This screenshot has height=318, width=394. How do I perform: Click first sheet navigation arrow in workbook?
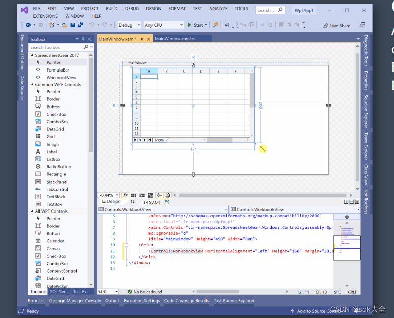[x=135, y=140]
